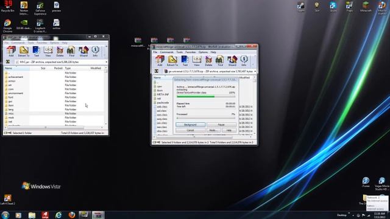This screenshot has height=219, width=390.
Task: Click up-one-level icon in MVC.jar window
Action: click(x=8, y=62)
